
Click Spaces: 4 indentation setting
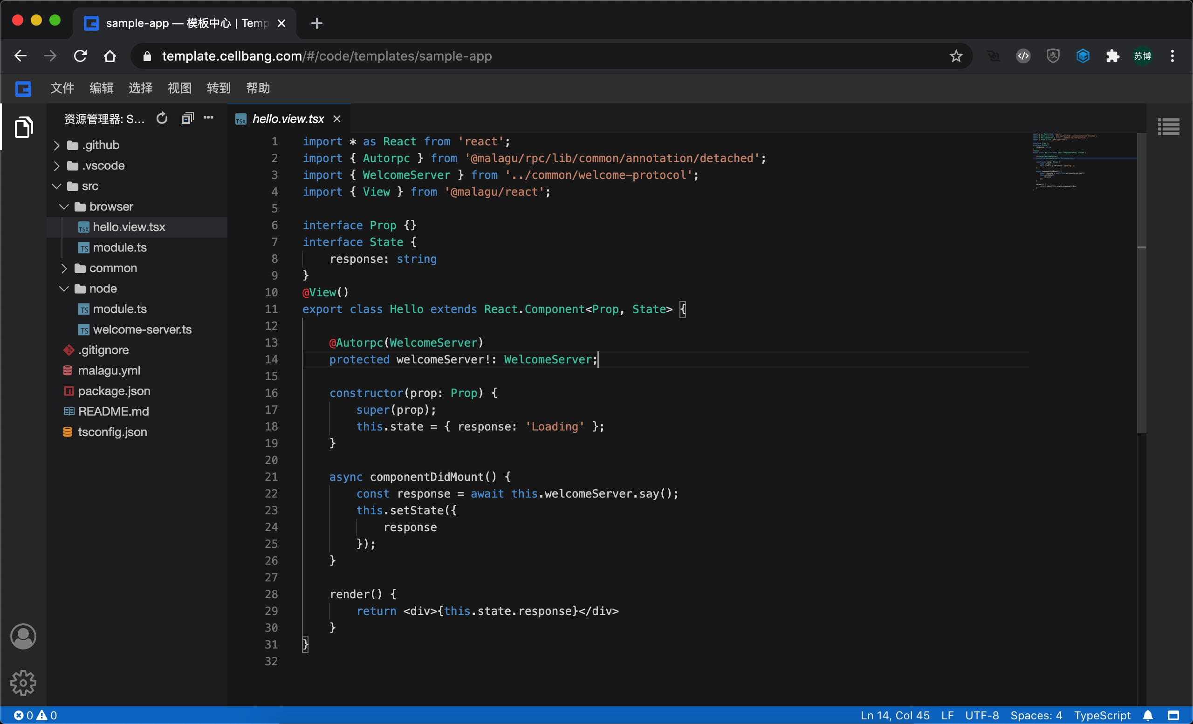tap(1035, 715)
